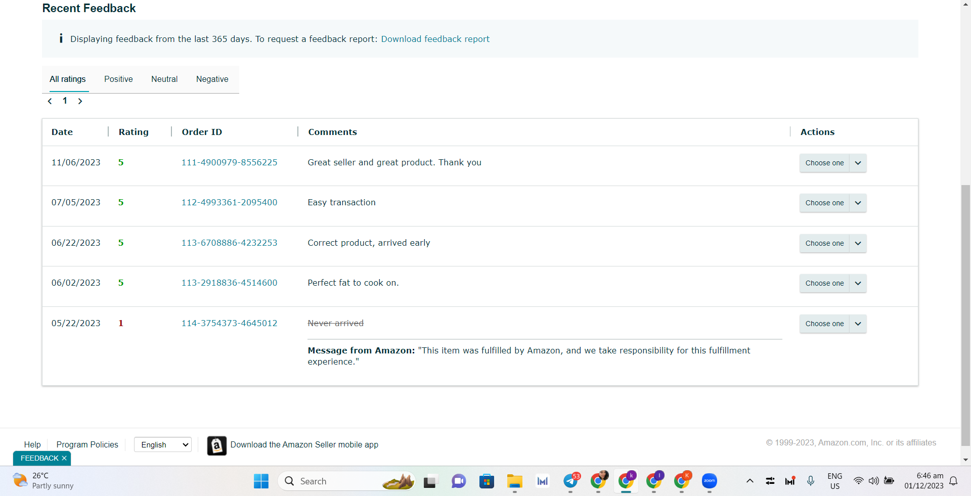Click Choose one button for Never arrived row
This screenshot has width=971, height=496.
click(824, 324)
